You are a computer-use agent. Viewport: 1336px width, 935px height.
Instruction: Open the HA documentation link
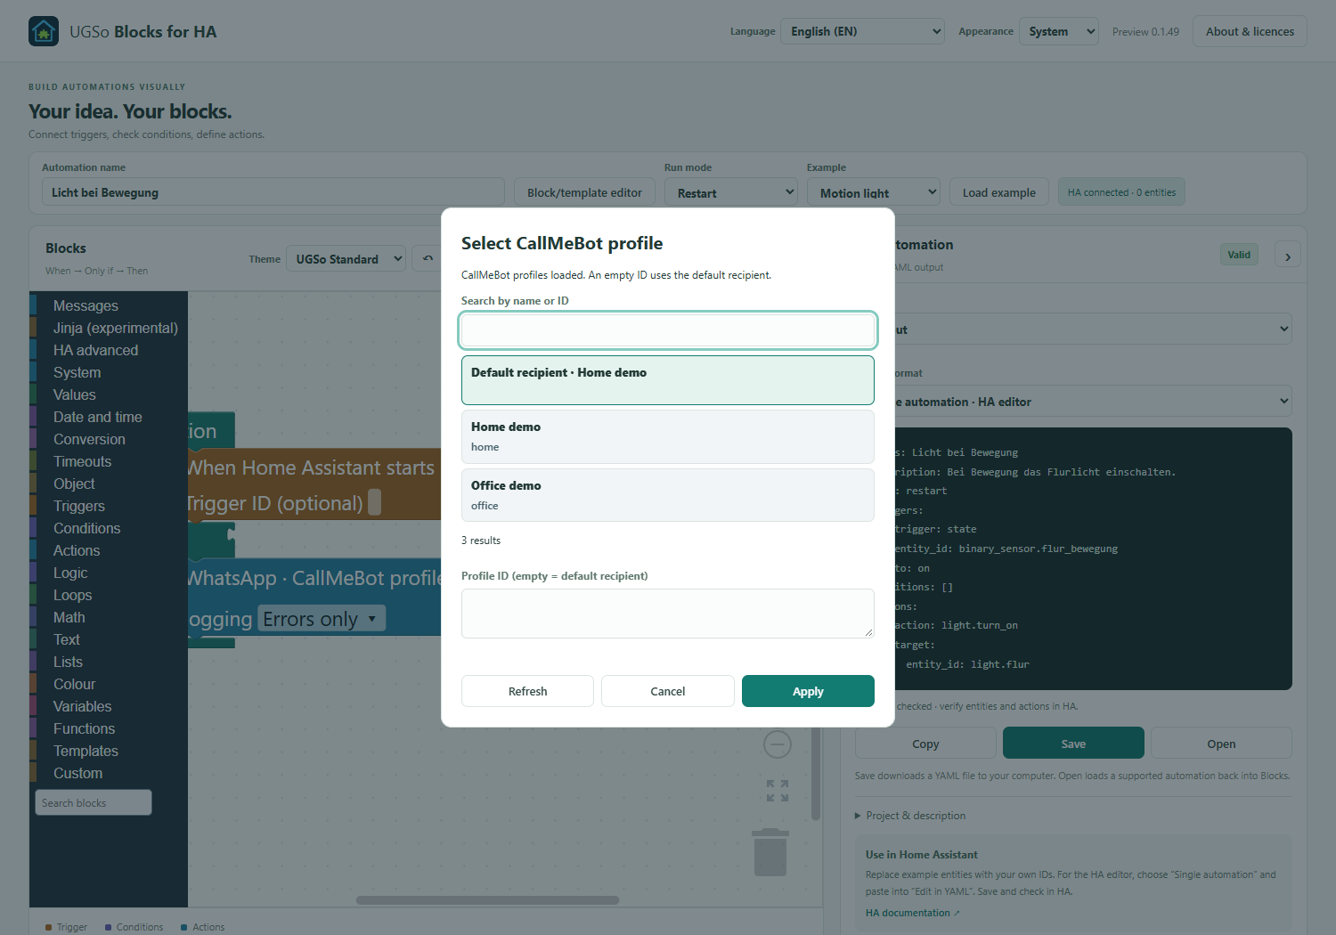[913, 913]
